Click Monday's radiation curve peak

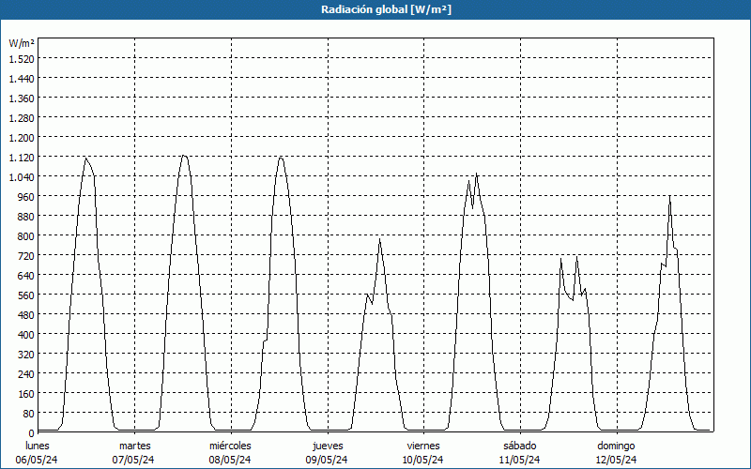85,159
